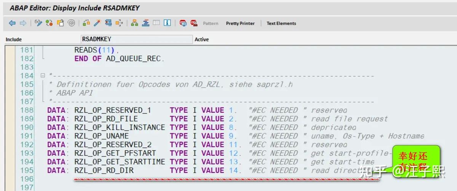Select RZL_OP_RESERVED_1 variable name
Viewport: 457px width, 191px height.
[113, 110]
